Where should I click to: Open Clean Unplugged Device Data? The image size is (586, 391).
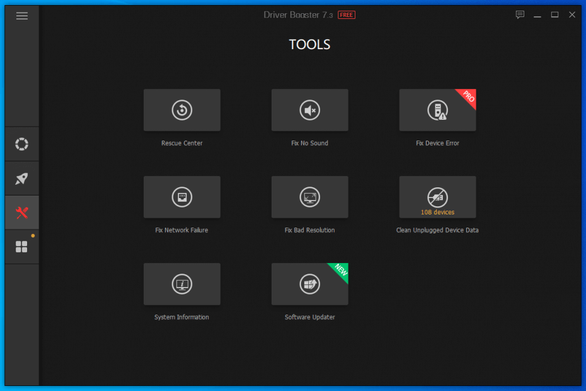click(x=437, y=192)
